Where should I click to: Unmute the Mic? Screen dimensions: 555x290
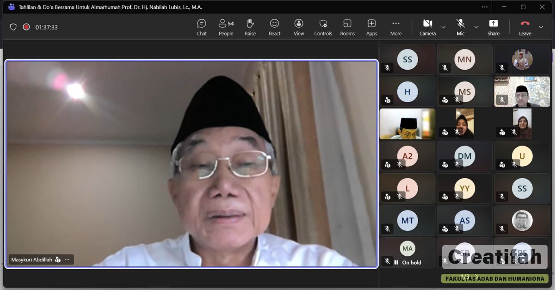pyautogui.click(x=460, y=27)
